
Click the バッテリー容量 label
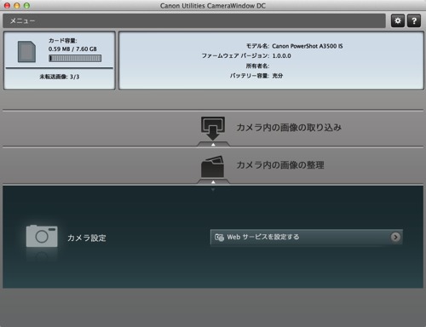click(250, 76)
